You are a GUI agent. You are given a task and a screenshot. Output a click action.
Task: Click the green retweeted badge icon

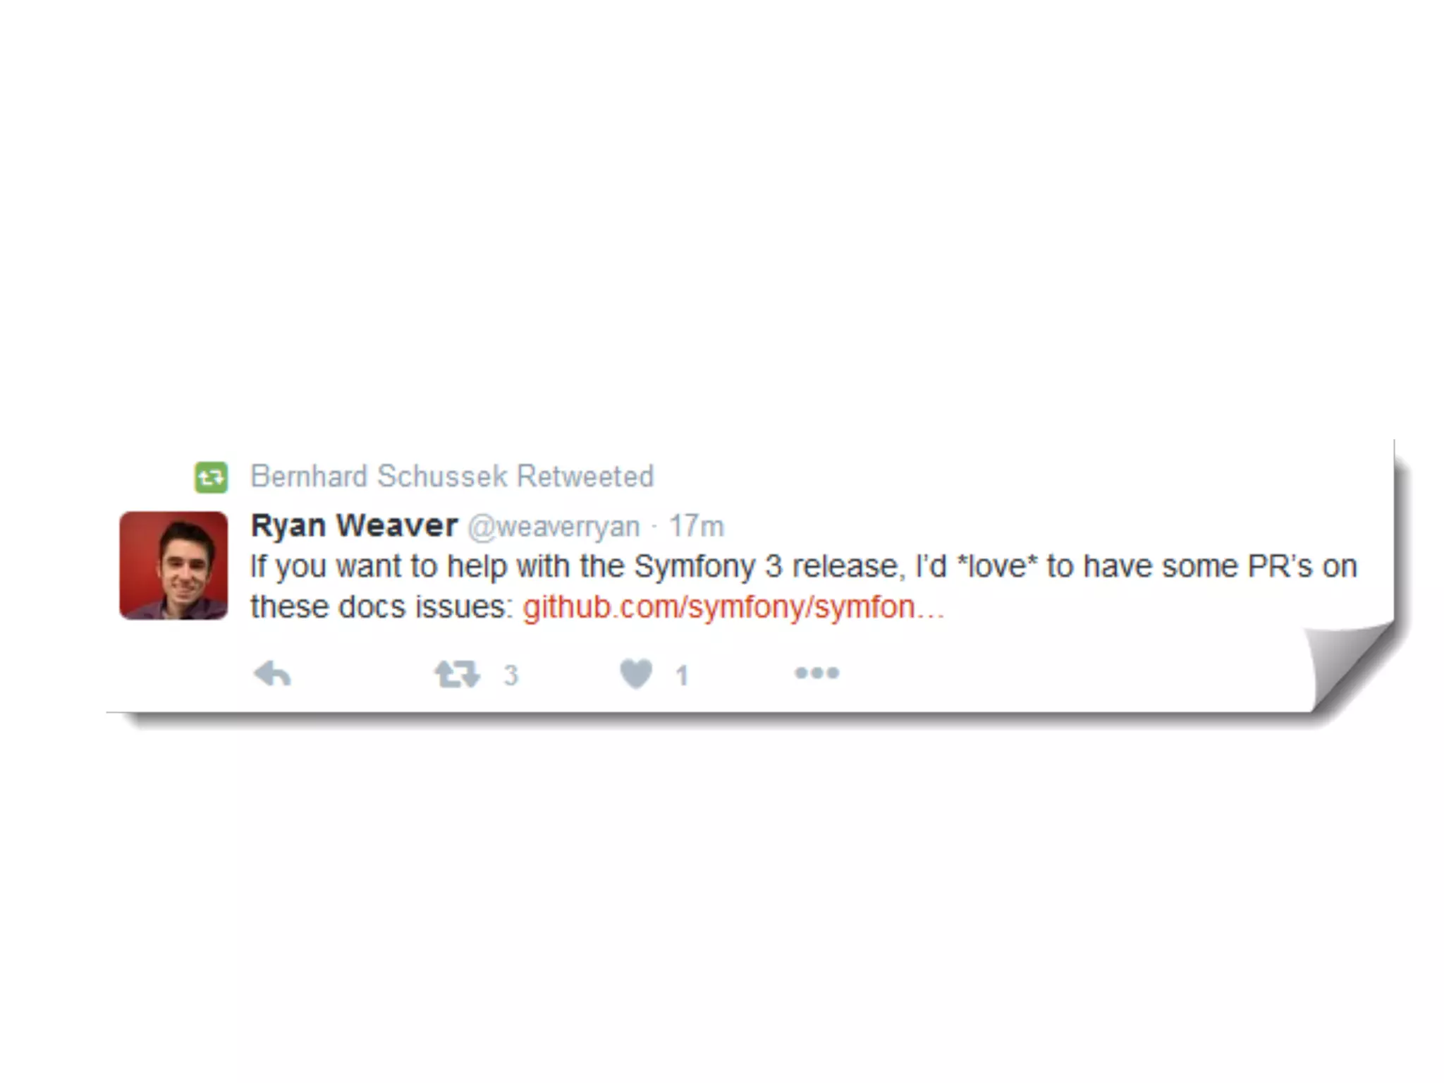(x=211, y=477)
